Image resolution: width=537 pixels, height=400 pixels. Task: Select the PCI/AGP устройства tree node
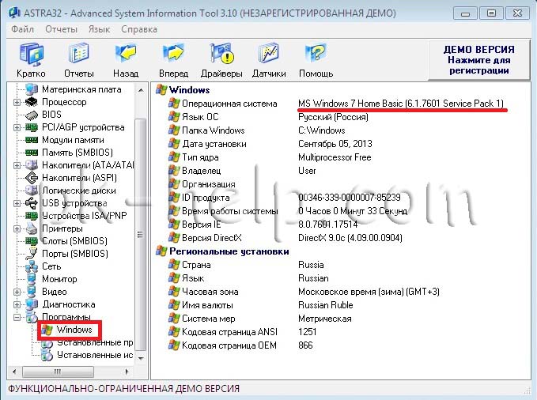click(x=83, y=127)
